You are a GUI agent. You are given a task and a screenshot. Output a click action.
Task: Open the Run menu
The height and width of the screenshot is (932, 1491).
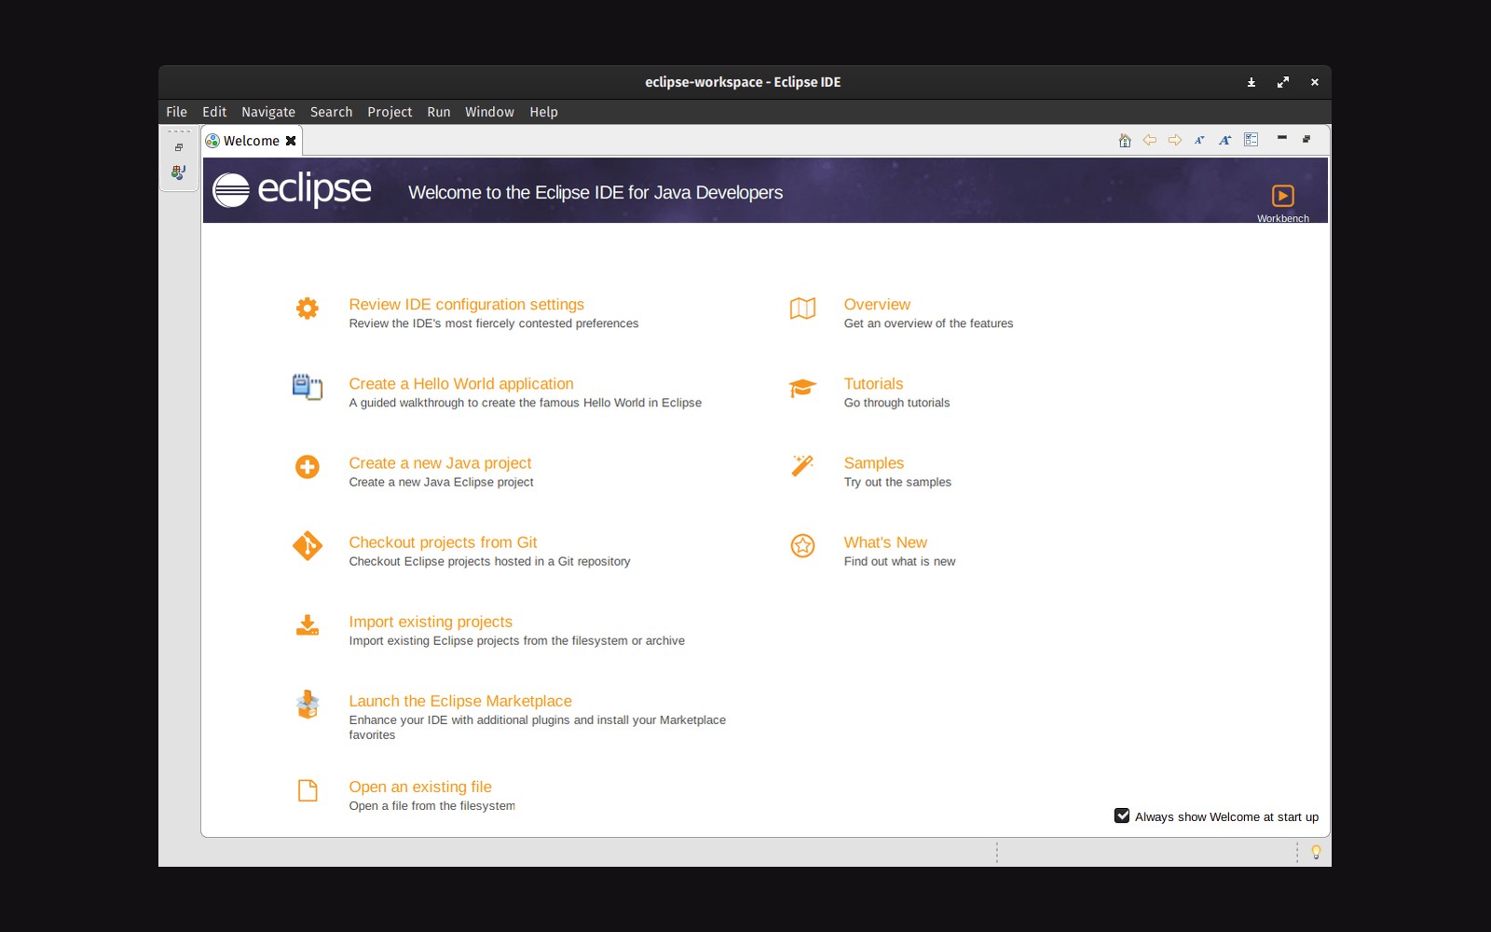tap(439, 112)
